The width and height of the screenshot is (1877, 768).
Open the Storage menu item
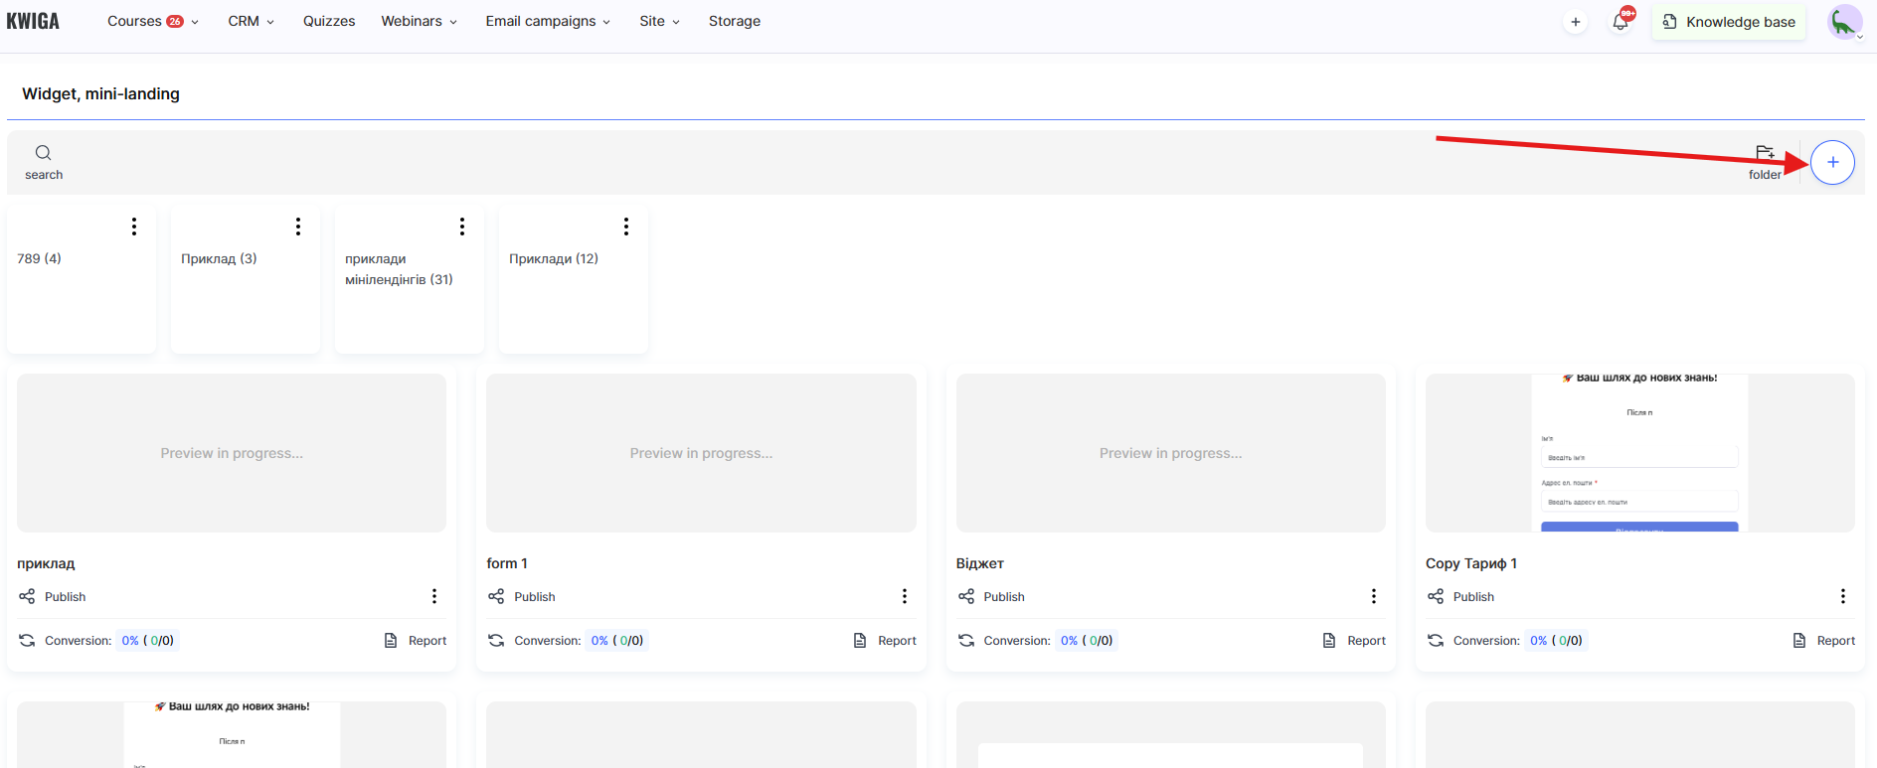(x=734, y=21)
